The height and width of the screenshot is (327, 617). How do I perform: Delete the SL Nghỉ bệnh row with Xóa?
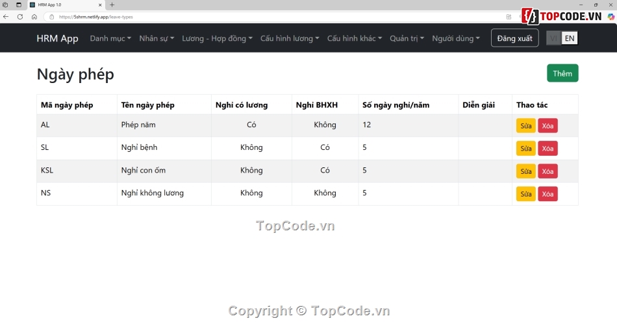(548, 149)
